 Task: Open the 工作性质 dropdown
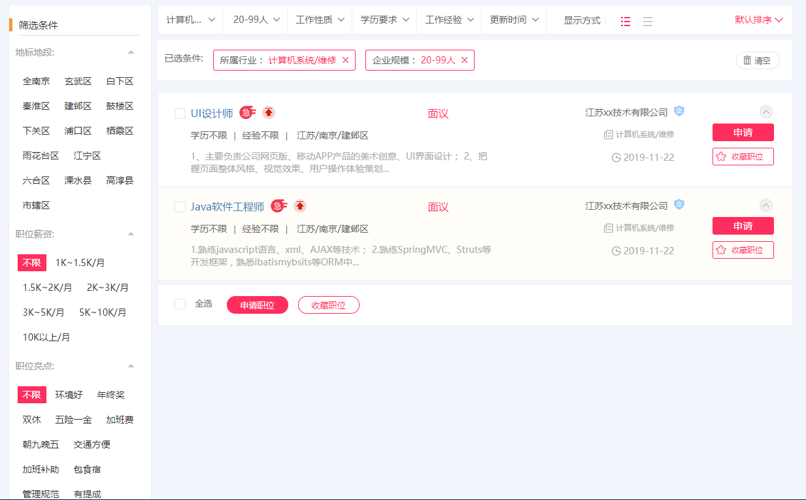320,20
